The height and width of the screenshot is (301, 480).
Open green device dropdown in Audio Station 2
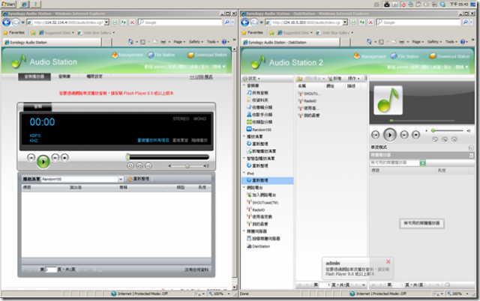[423, 163]
